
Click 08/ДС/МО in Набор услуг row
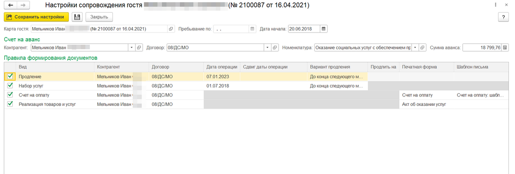click(176, 86)
